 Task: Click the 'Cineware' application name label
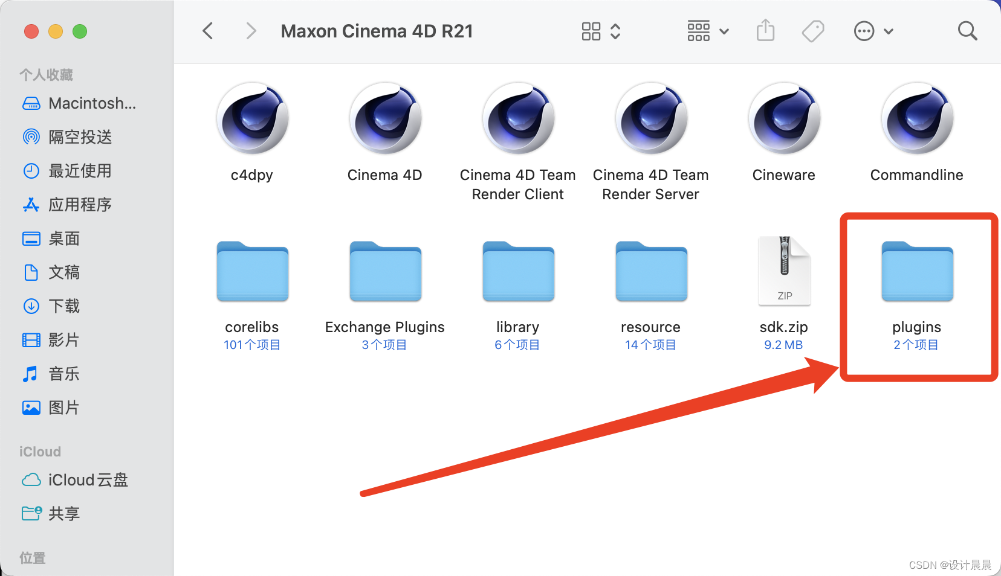pyautogui.click(x=784, y=175)
